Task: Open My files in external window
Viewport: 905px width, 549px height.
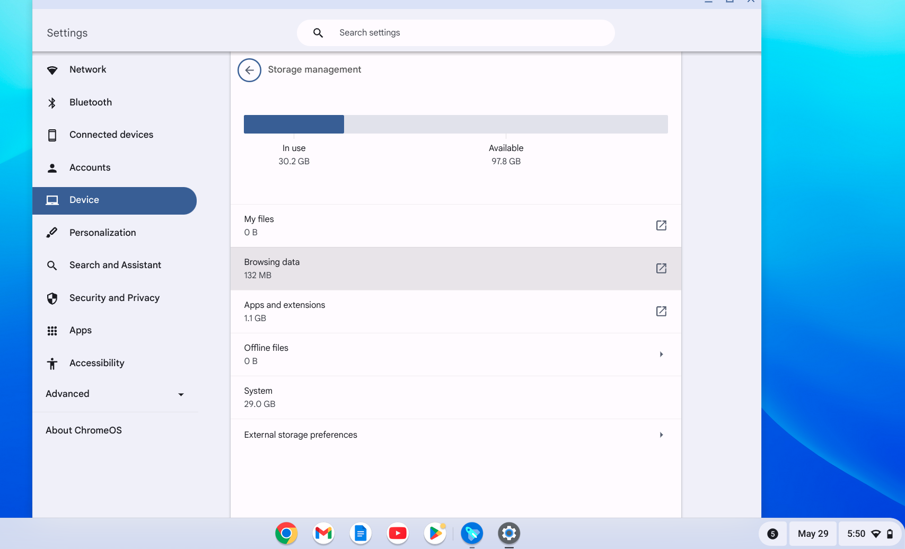Action: (x=661, y=225)
